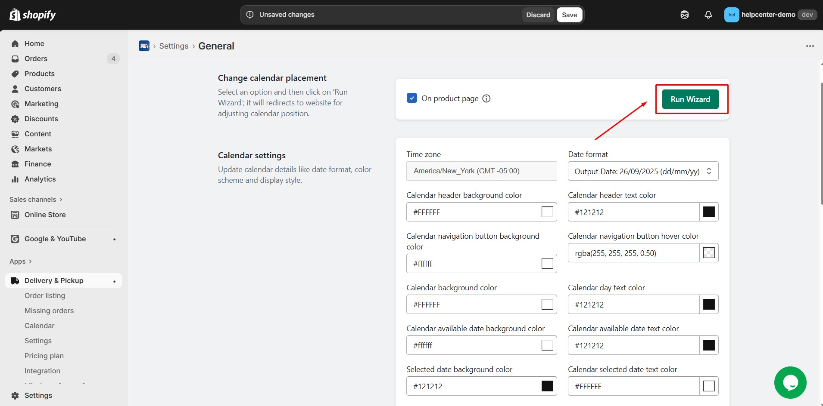Open the Date format dropdown
The image size is (823, 406).
(x=642, y=171)
